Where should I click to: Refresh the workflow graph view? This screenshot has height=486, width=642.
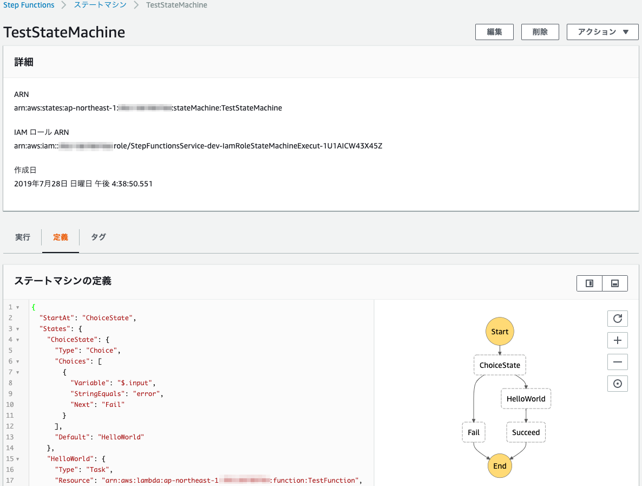(x=617, y=319)
